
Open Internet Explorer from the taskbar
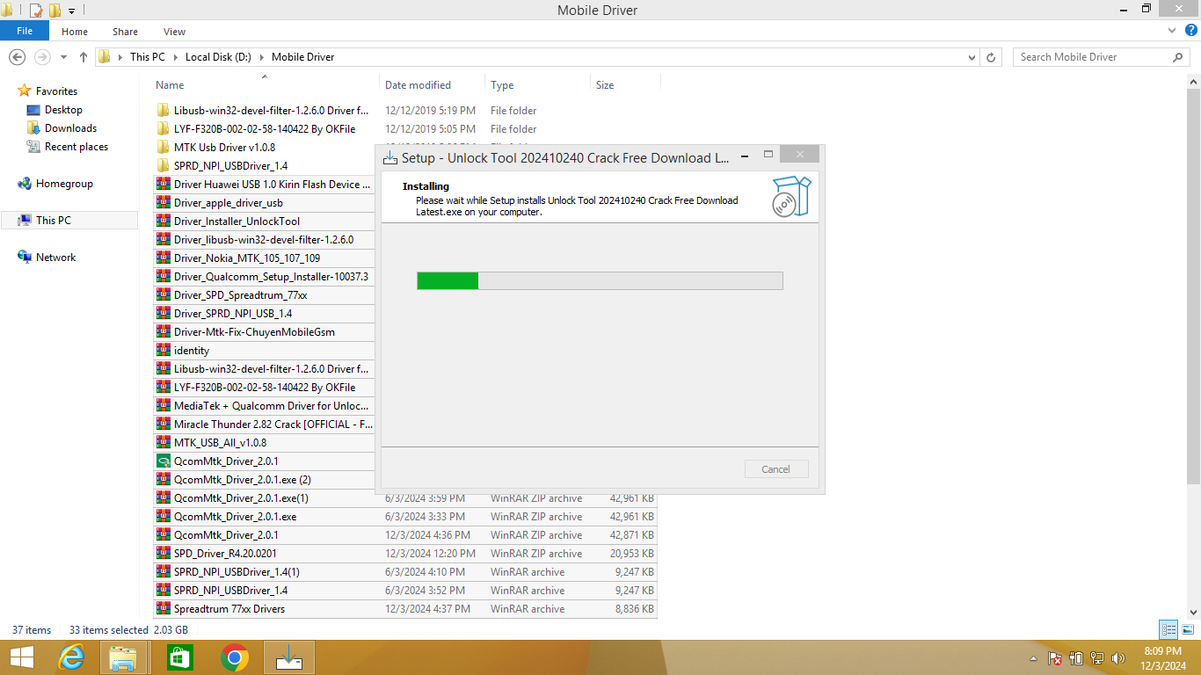tap(71, 657)
